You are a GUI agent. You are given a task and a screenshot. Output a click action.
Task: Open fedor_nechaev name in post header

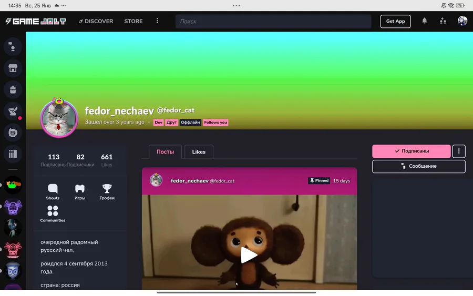(x=189, y=181)
